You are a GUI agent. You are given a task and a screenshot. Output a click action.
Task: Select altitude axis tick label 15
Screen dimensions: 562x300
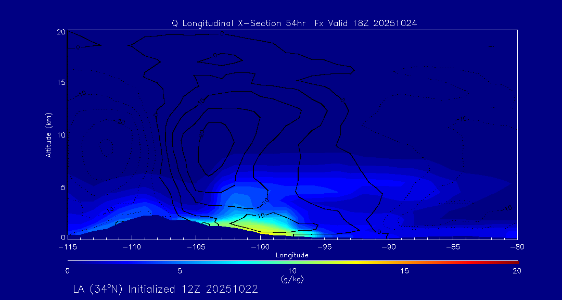(60, 82)
